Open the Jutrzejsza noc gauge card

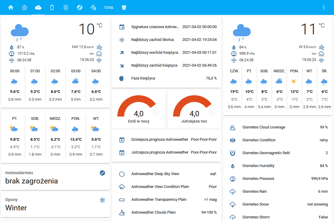click(194, 109)
